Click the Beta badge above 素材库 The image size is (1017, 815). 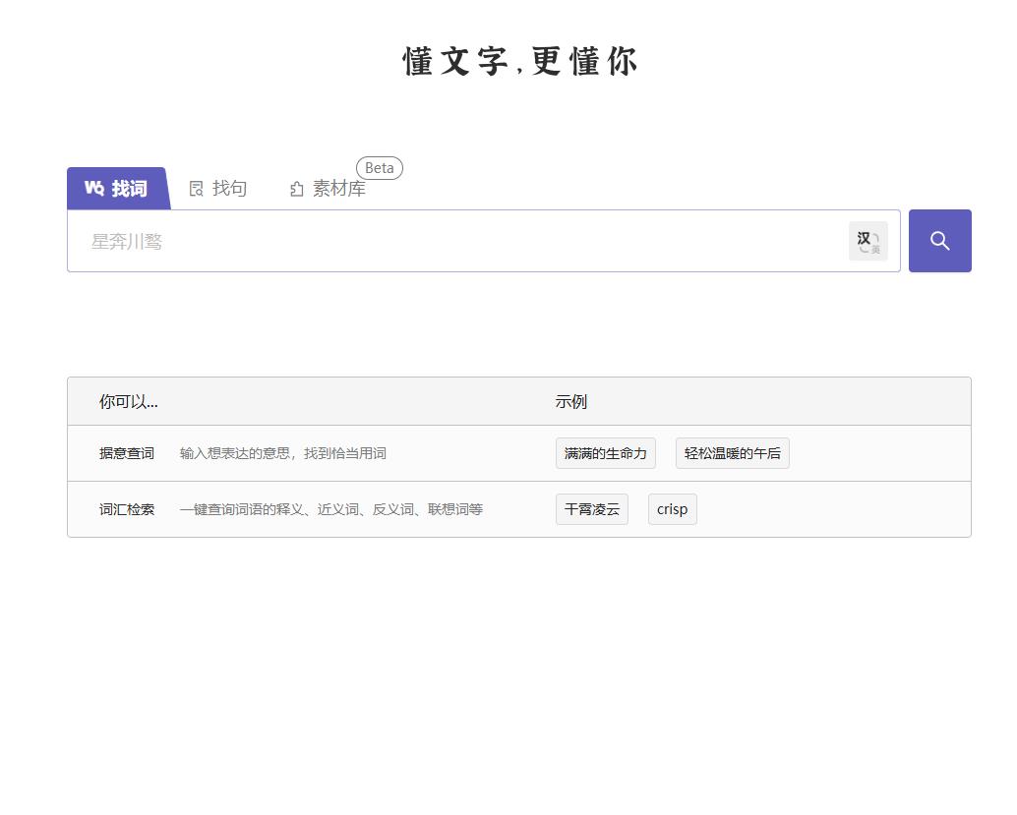point(379,167)
